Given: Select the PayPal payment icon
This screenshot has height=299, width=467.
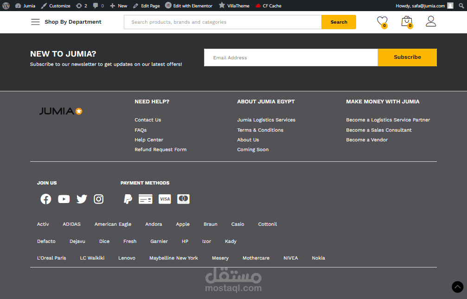Looking at the screenshot, I should [128, 199].
